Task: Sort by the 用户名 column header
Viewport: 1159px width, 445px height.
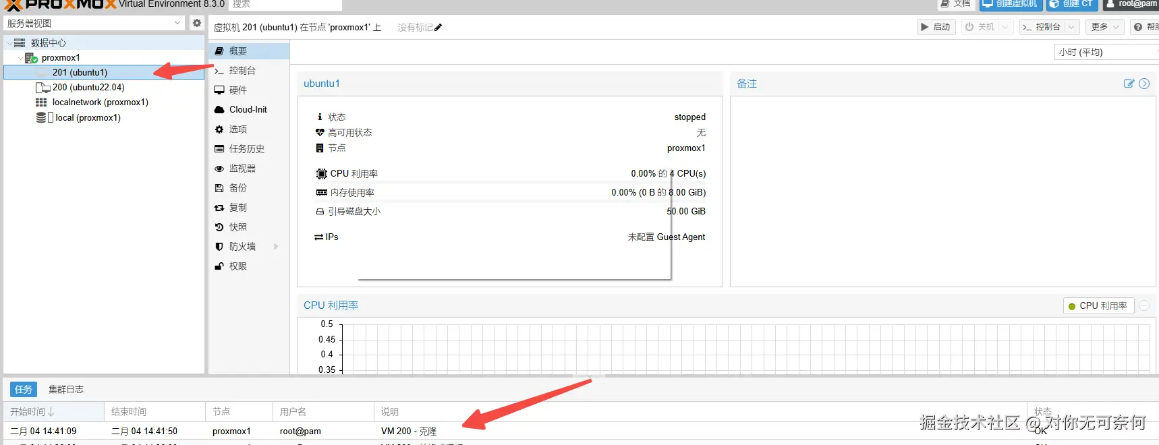Action: coord(324,412)
